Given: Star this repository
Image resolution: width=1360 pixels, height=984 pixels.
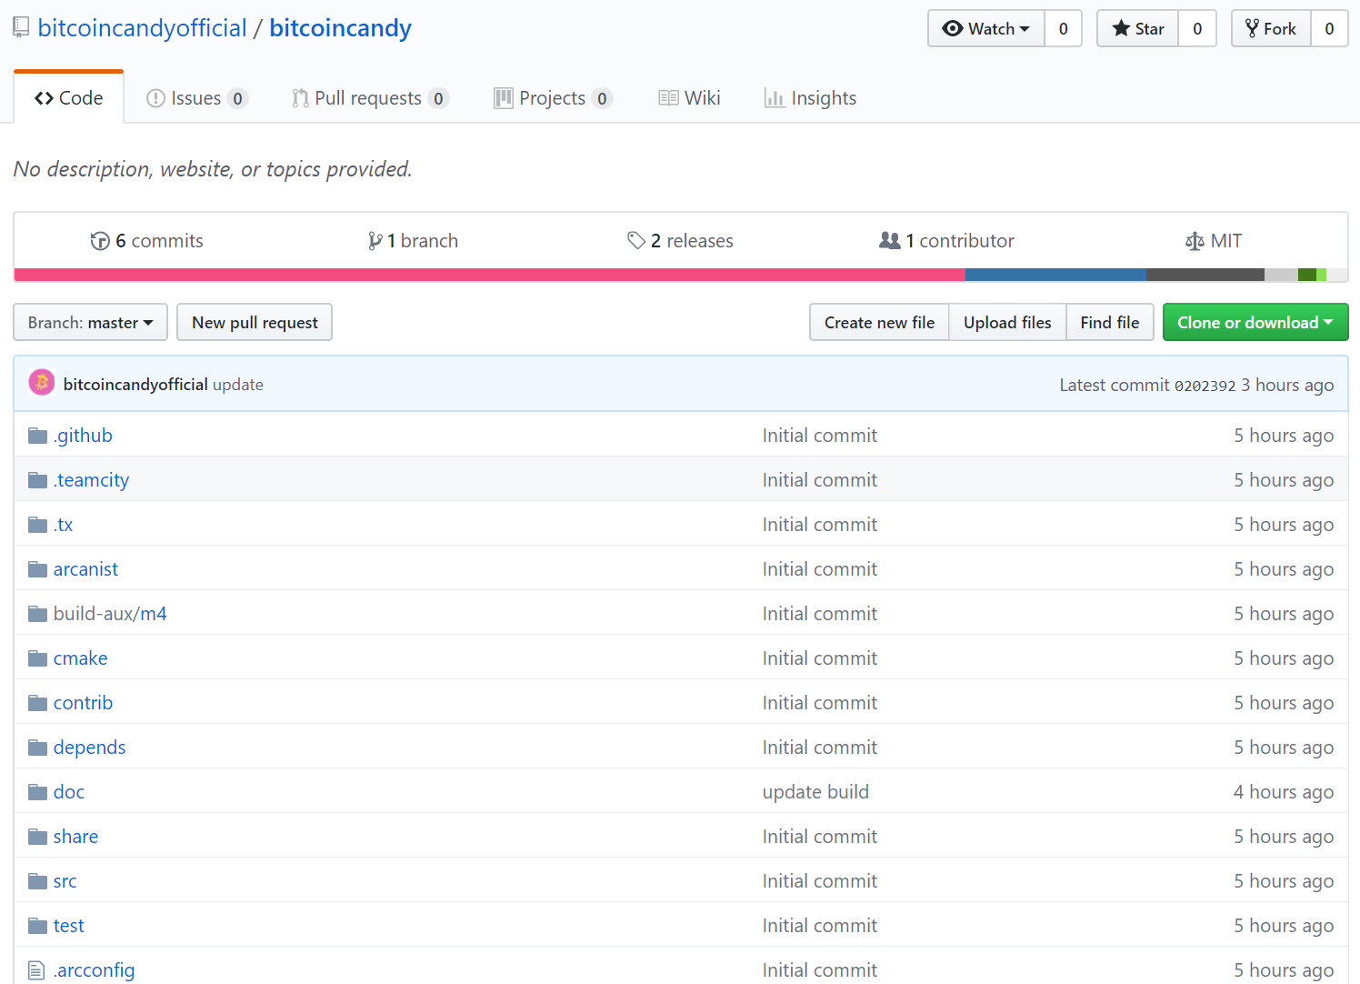Looking at the screenshot, I should coord(1138,28).
